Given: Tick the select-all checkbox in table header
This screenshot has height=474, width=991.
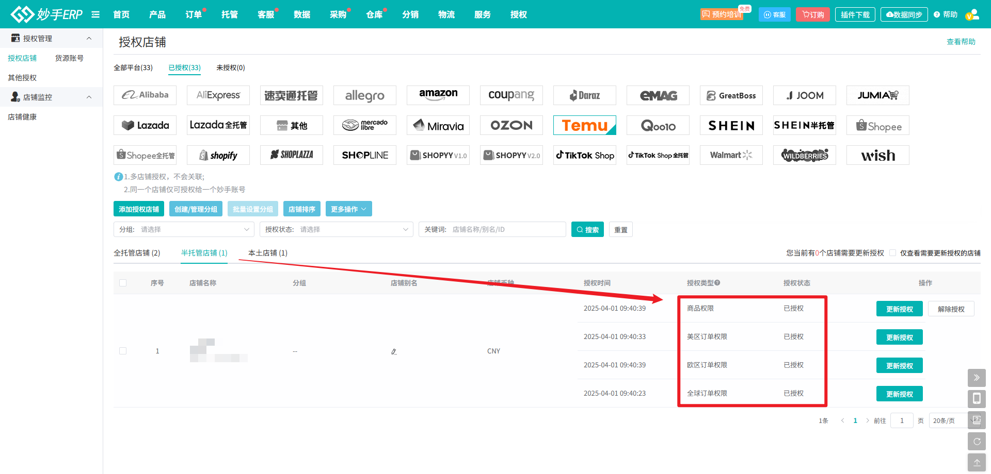Looking at the screenshot, I should pyautogui.click(x=123, y=283).
